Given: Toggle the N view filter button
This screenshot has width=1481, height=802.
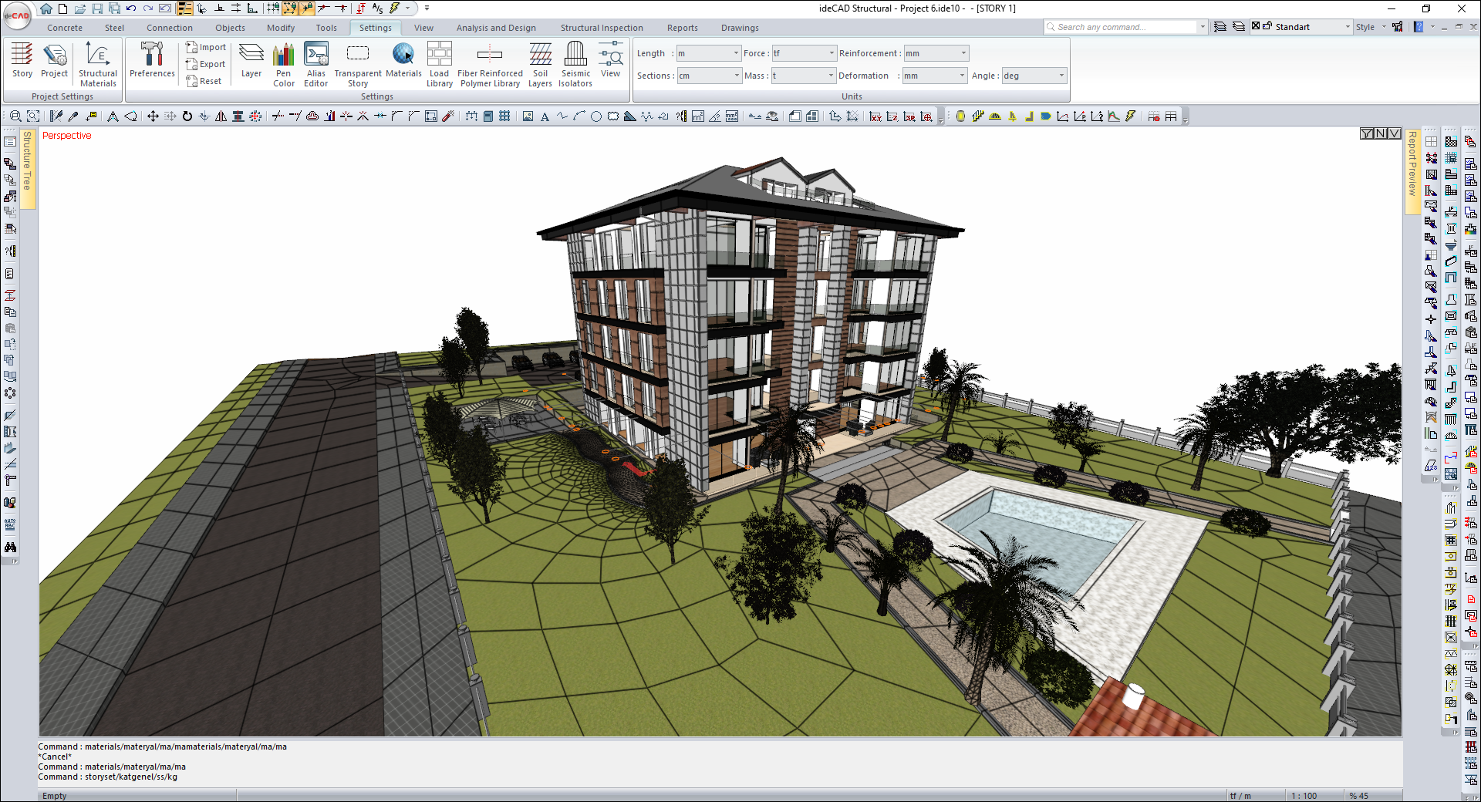Looking at the screenshot, I should [x=1381, y=134].
